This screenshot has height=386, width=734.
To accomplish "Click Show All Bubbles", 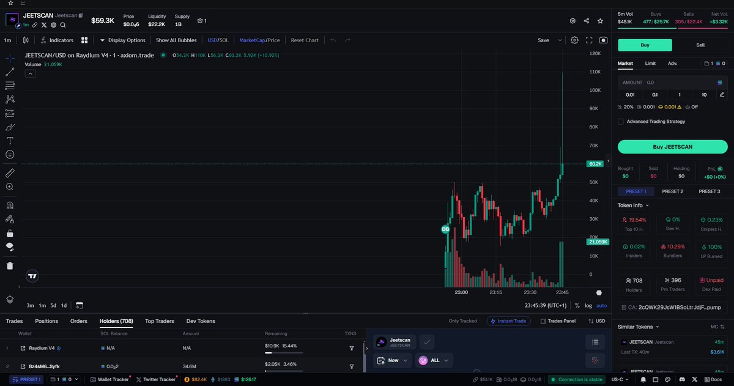I will click(176, 40).
